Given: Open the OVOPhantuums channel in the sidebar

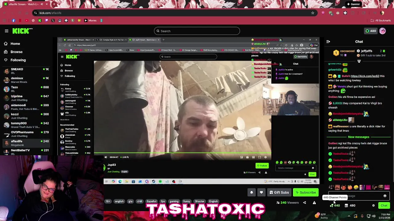Looking at the screenshot, I should click(x=26, y=134).
